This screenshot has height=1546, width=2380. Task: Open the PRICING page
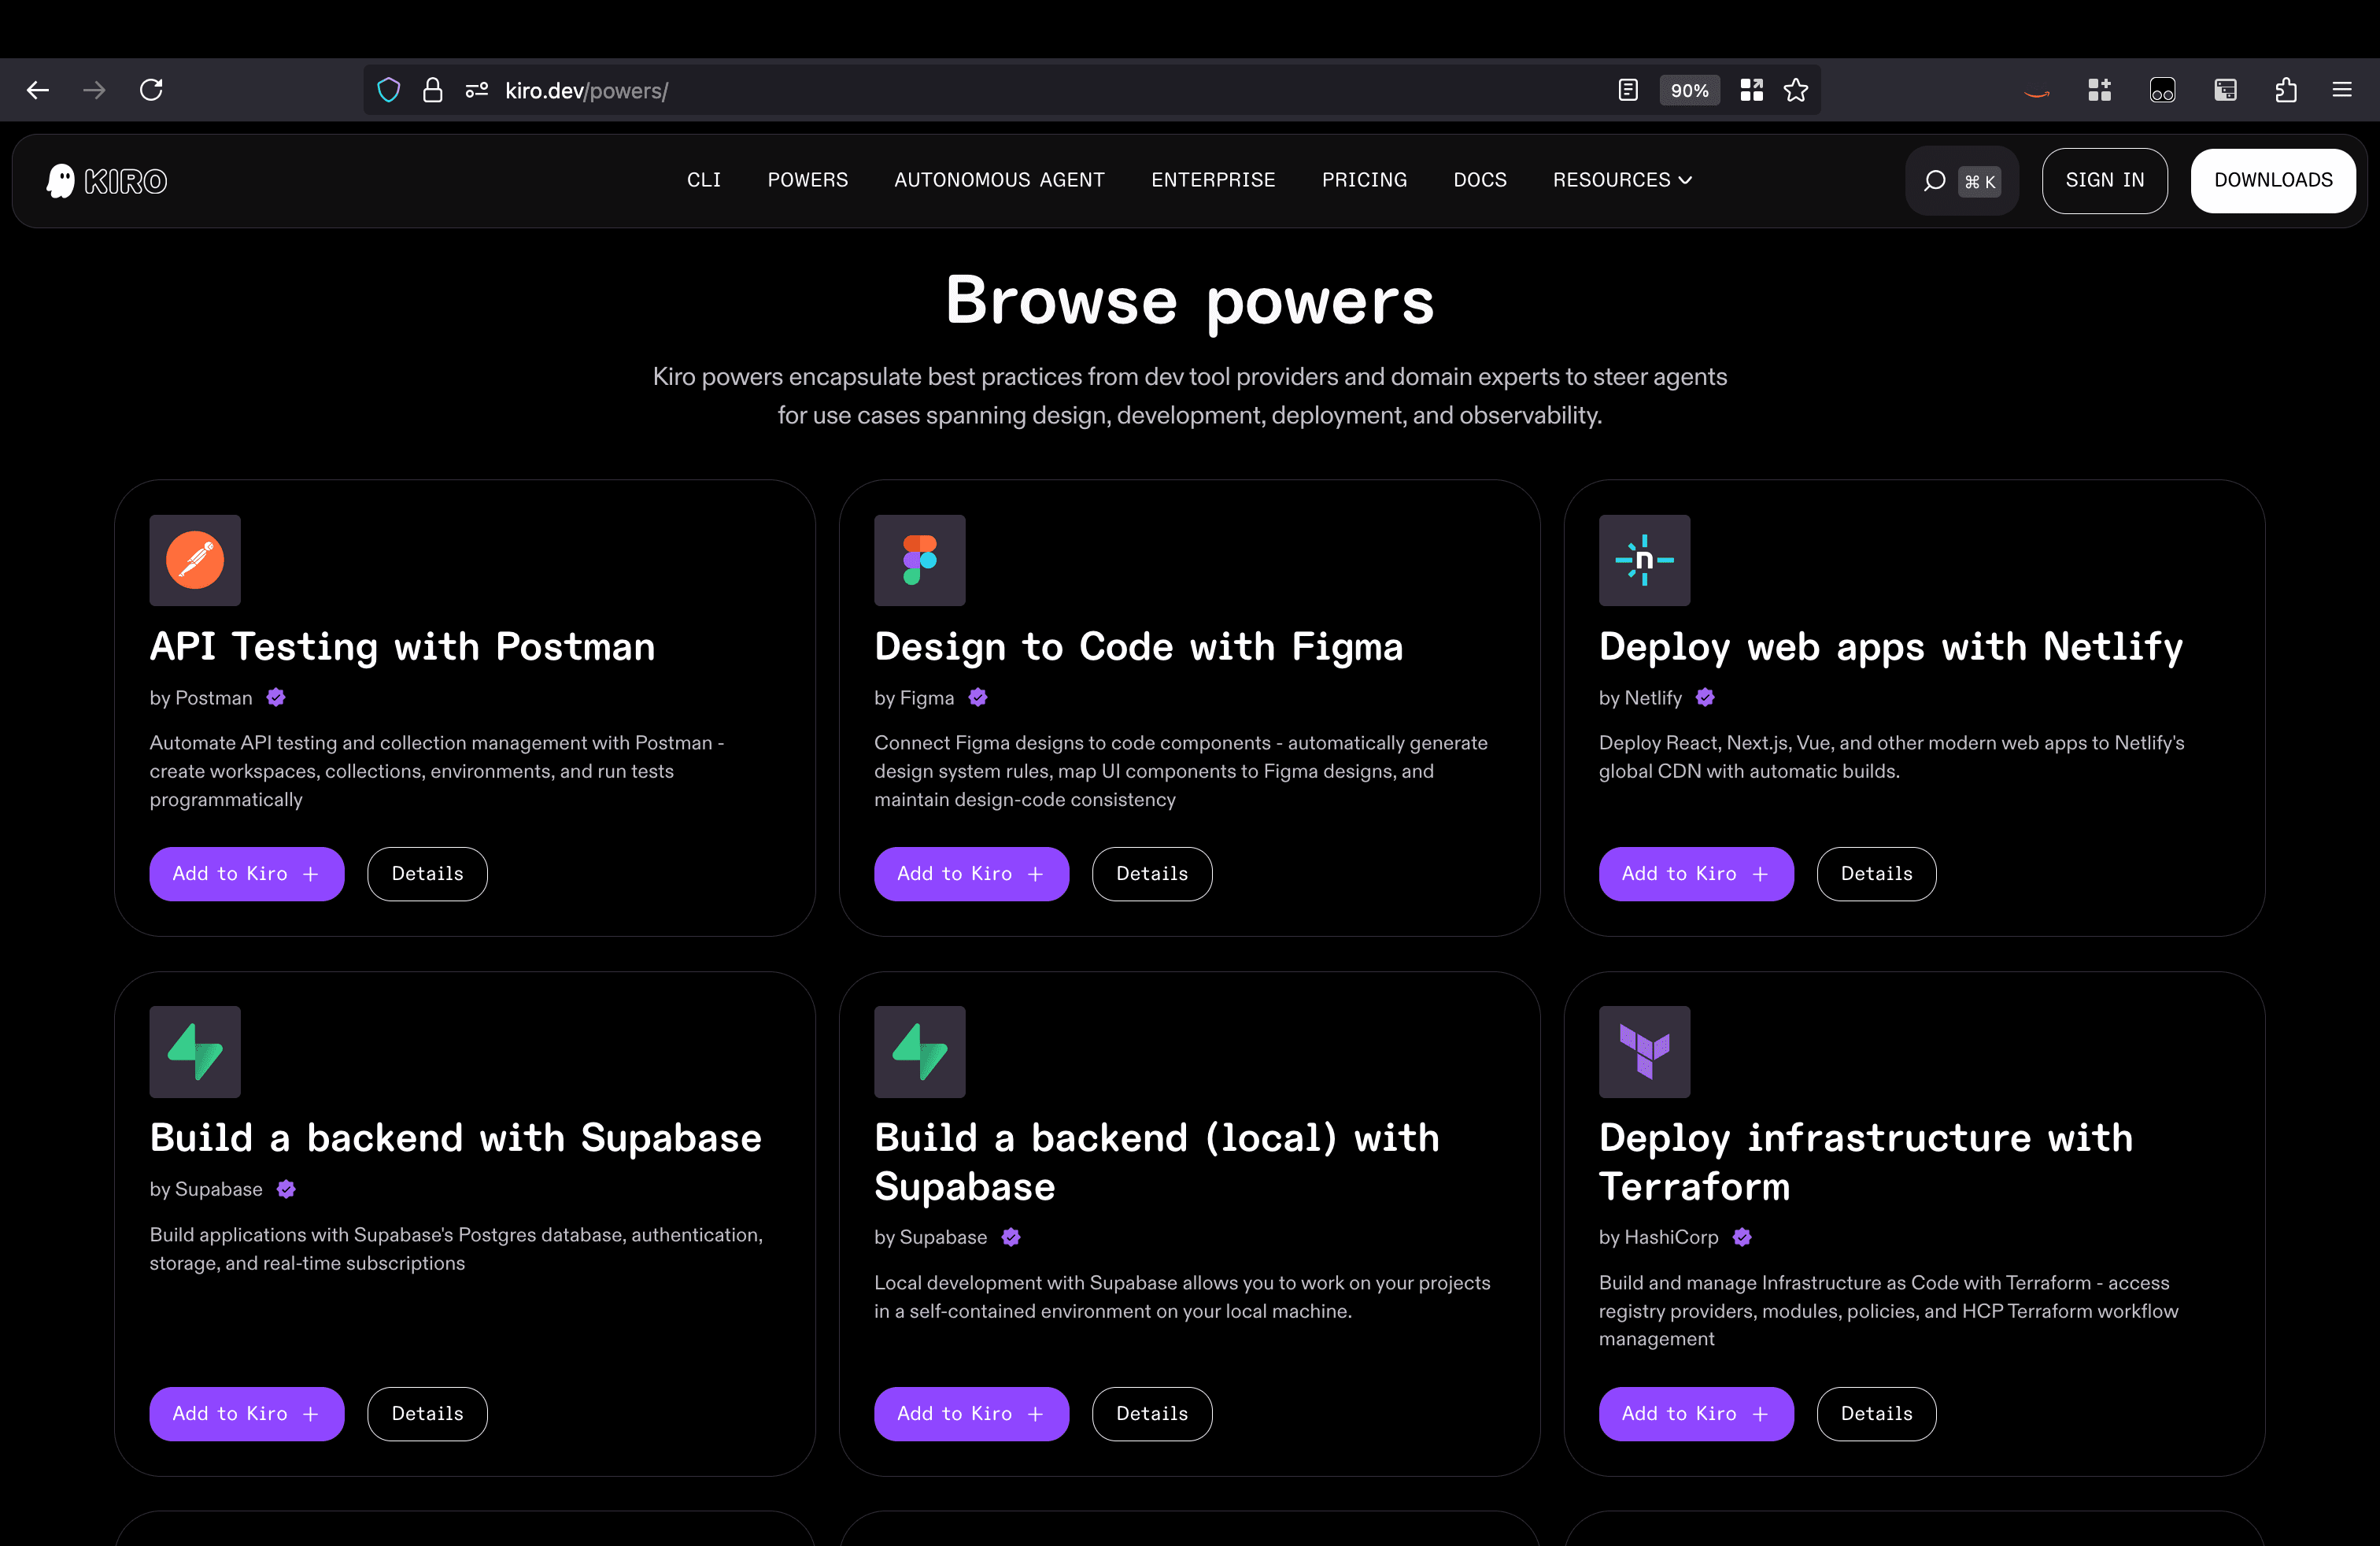click(1364, 180)
